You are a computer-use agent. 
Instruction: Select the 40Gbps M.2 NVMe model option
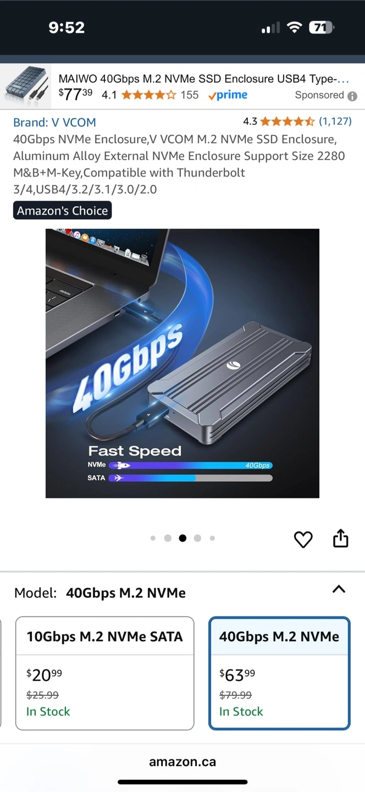279,673
